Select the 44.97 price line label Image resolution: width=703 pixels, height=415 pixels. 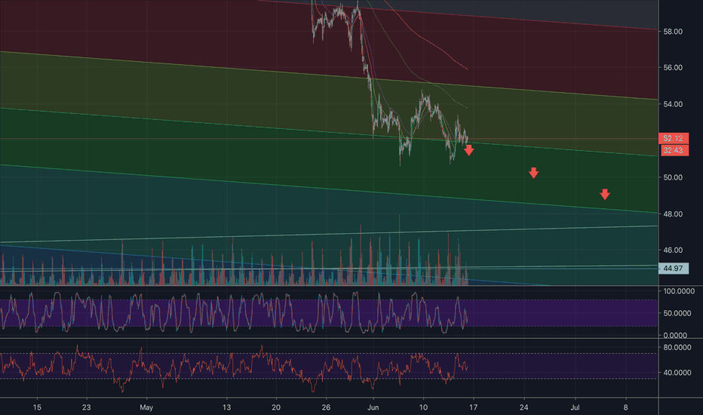coord(673,269)
